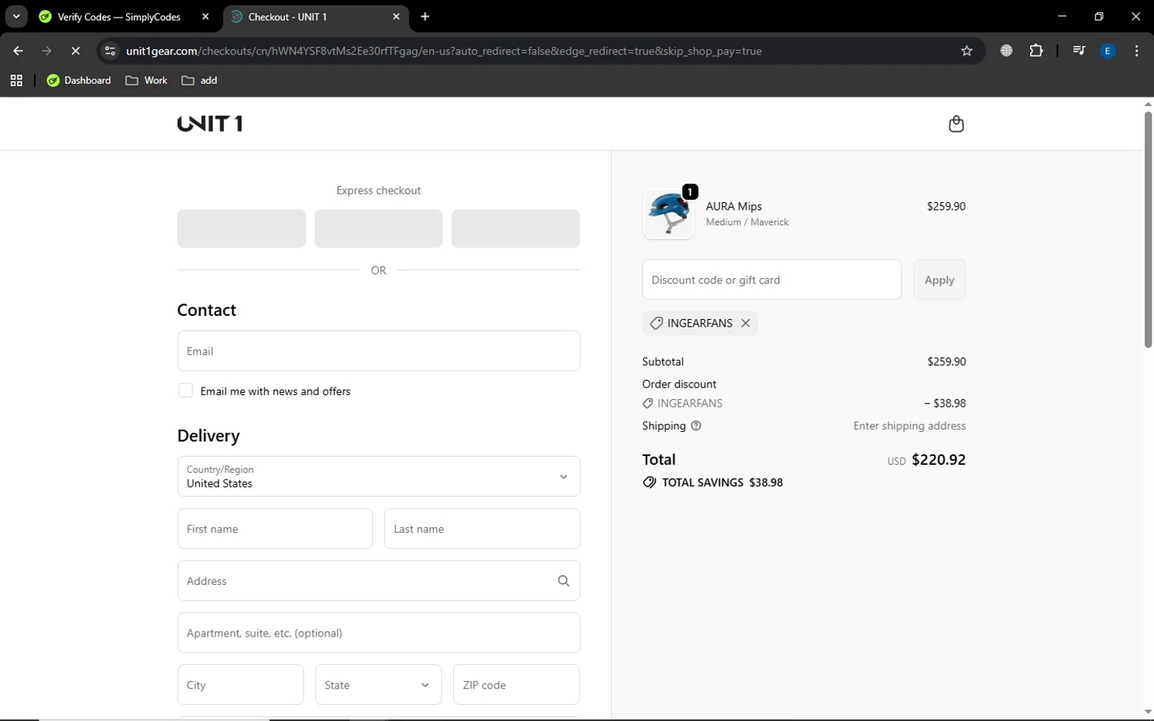Click the AURA Mips helmet thumbnail
The height and width of the screenshot is (721, 1154).
(669, 214)
